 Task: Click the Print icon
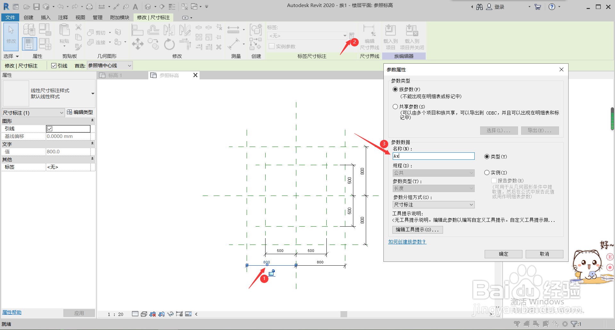click(x=89, y=6)
